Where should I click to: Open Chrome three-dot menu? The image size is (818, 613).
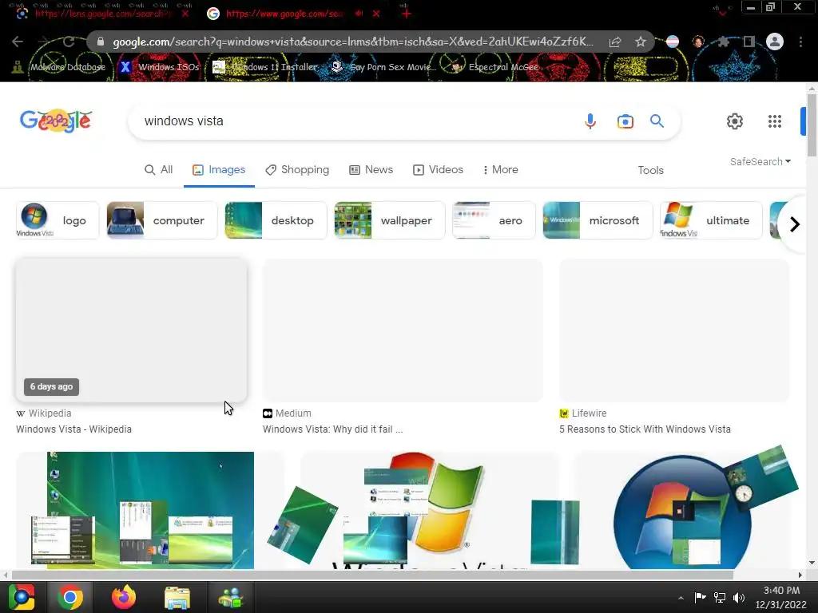coord(800,42)
